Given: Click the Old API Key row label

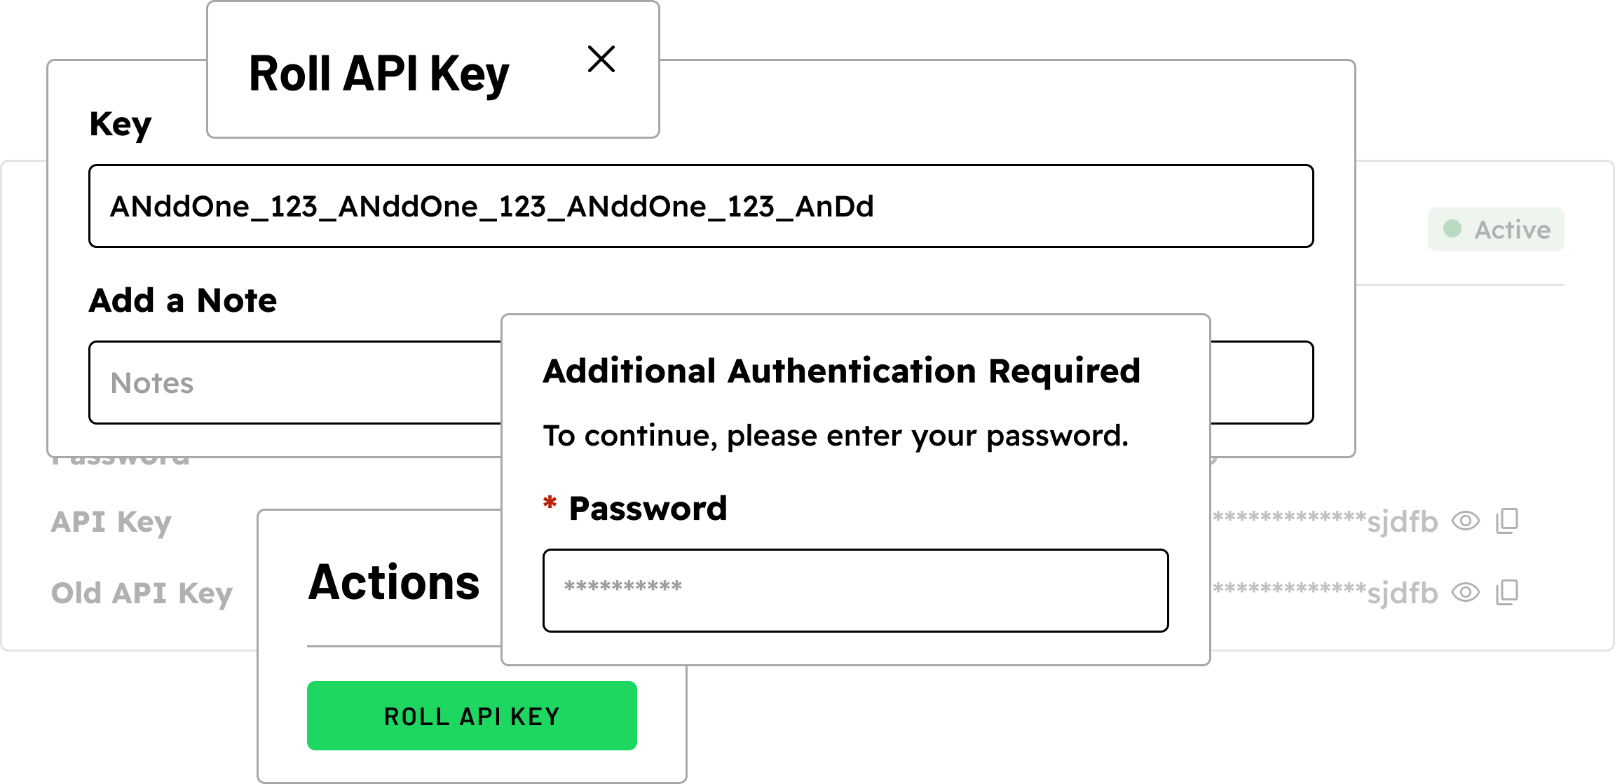Looking at the screenshot, I should pyautogui.click(x=142, y=593).
